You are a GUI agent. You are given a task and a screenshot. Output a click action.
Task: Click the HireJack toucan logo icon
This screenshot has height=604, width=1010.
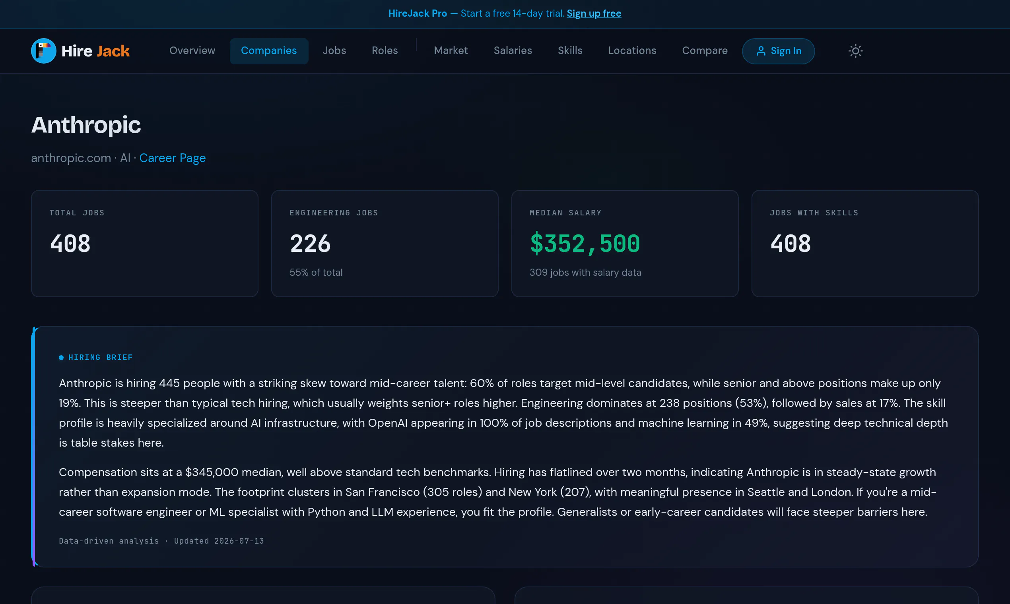coord(44,51)
